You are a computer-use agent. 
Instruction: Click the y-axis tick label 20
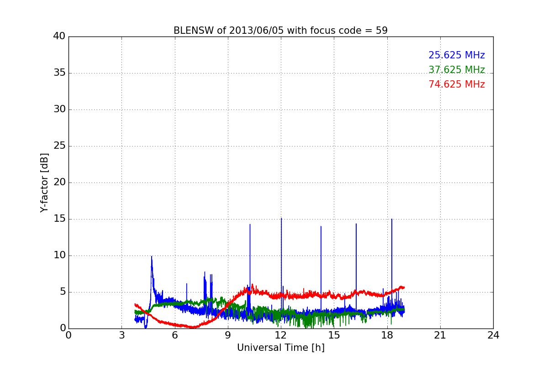tap(59, 182)
